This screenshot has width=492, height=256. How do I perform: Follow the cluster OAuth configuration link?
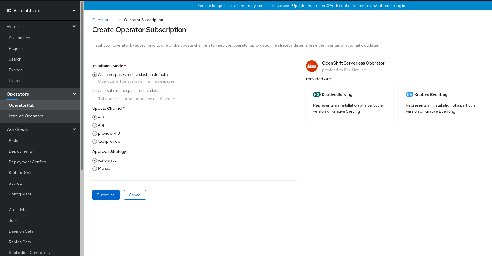point(338,6)
